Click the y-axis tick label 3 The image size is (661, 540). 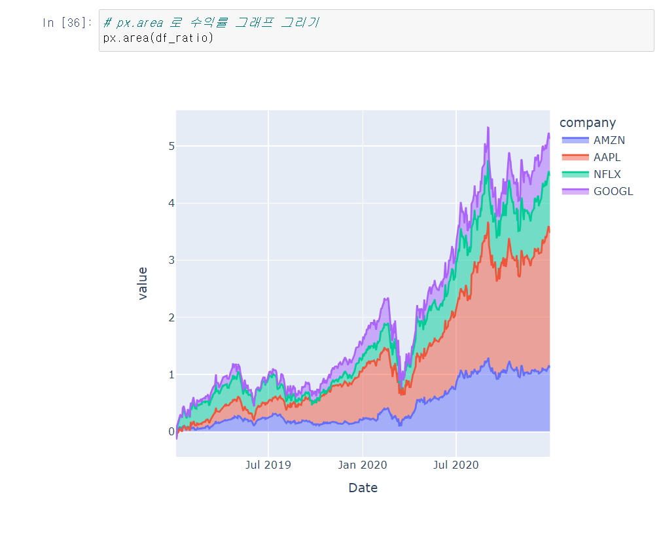171,260
